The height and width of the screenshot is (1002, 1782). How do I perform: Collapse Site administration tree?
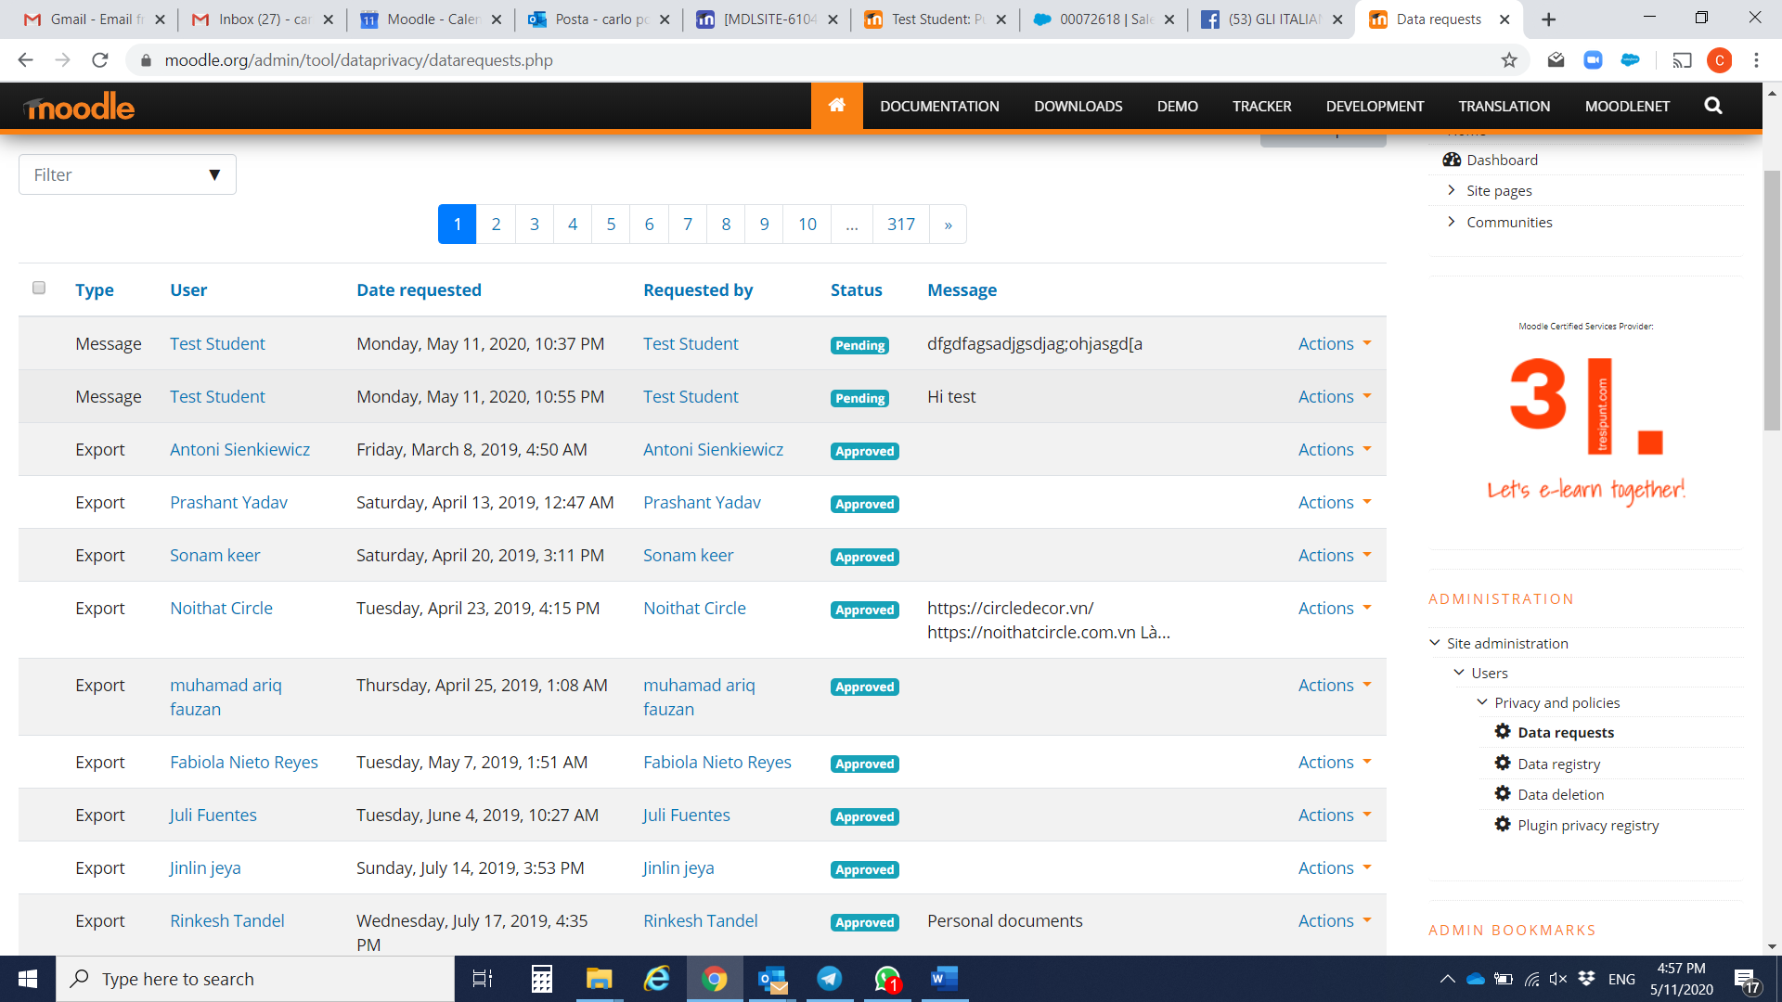click(1435, 642)
